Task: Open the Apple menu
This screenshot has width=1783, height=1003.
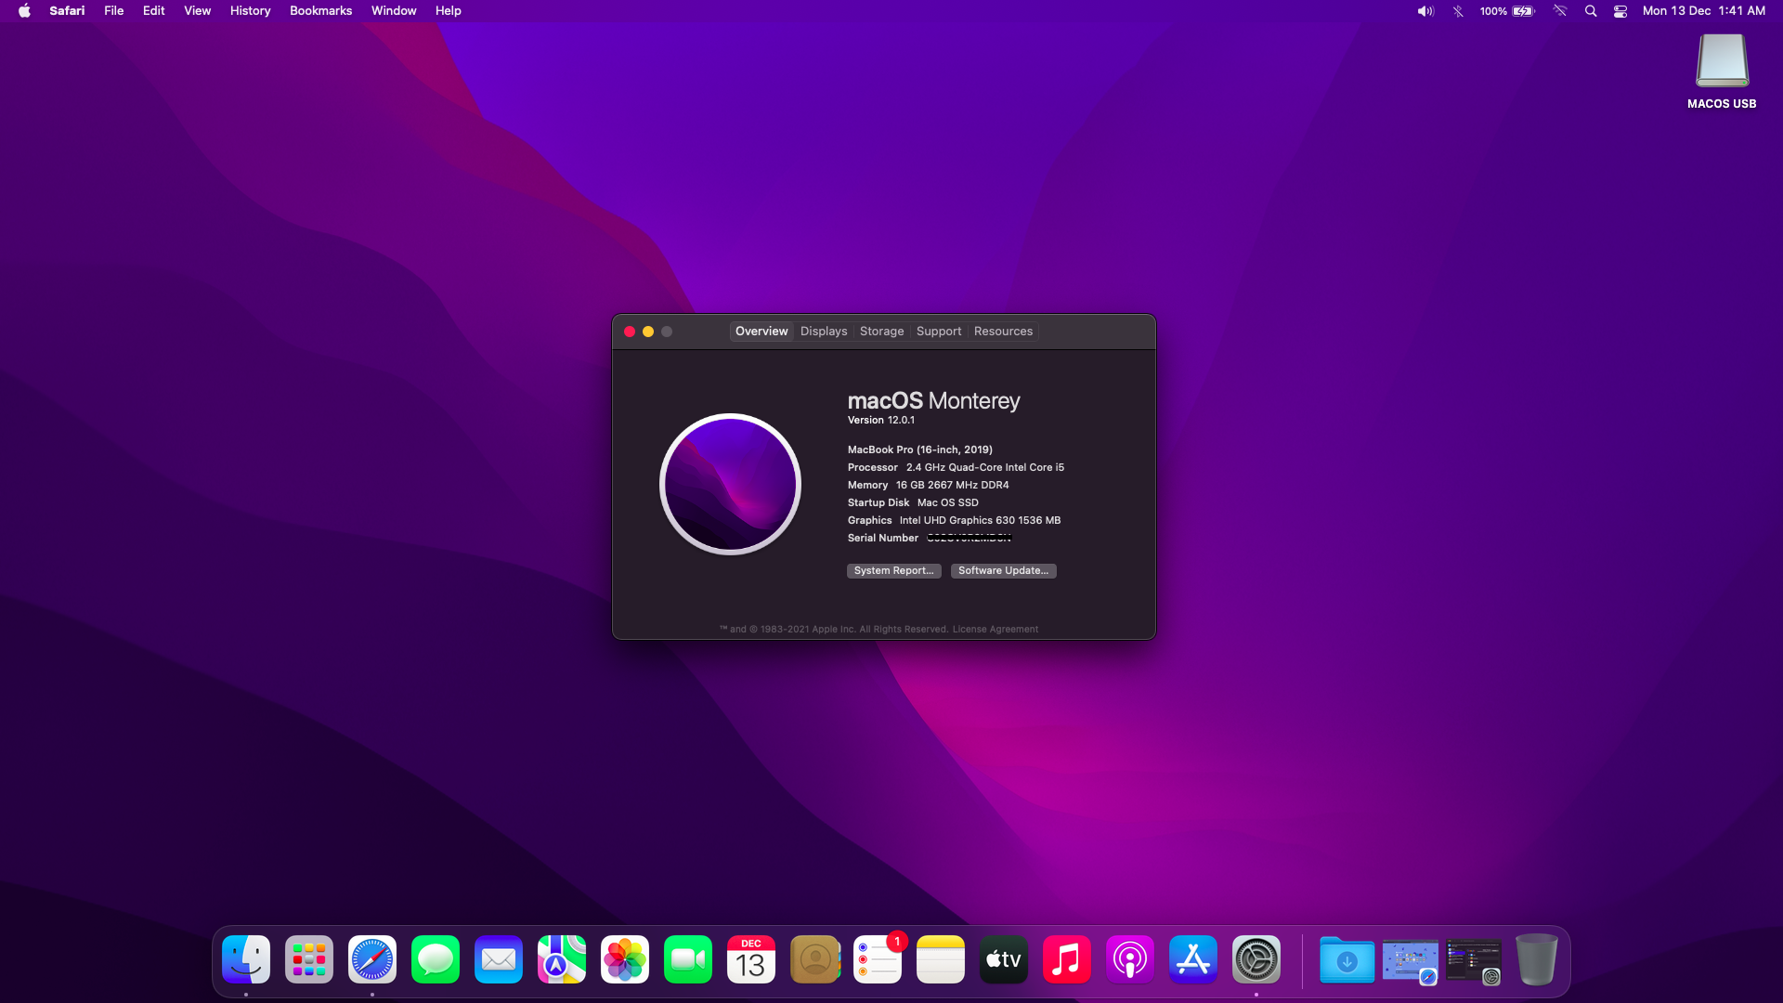Action: [x=24, y=11]
